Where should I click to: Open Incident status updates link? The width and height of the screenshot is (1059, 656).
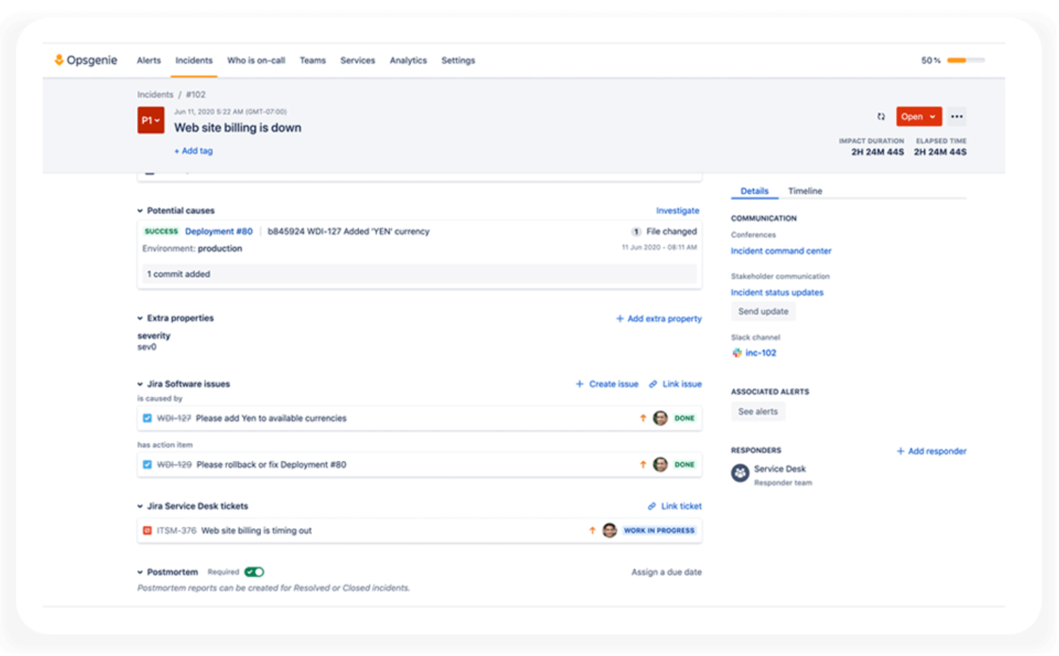pyautogui.click(x=777, y=292)
